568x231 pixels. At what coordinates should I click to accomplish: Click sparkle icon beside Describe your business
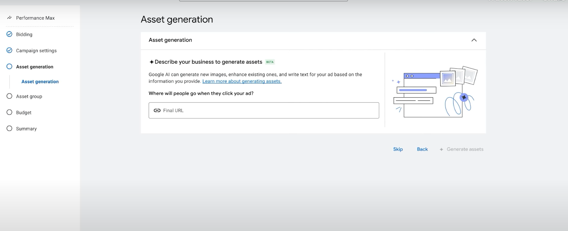coord(152,62)
